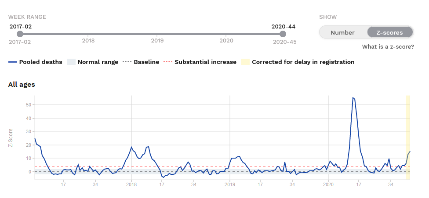Click the right week range slider handle
This screenshot has width=429, height=198.
coord(283,34)
